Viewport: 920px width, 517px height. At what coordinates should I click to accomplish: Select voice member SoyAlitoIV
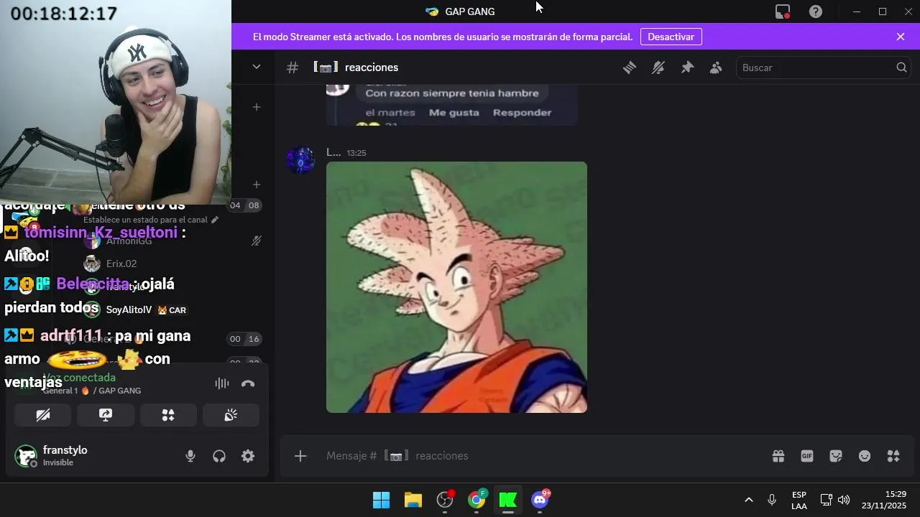click(x=129, y=310)
